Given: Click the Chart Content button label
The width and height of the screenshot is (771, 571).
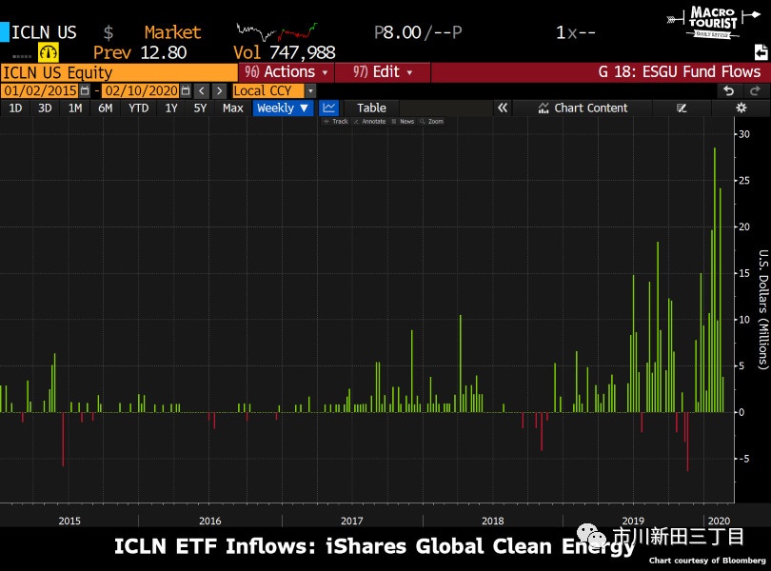Looking at the screenshot, I should point(590,108).
